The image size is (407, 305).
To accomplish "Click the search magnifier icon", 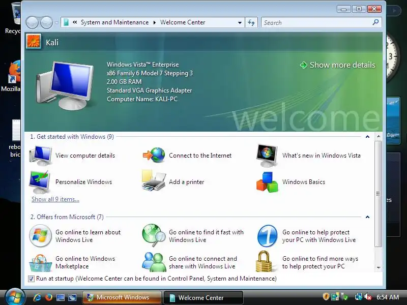I will point(375,22).
